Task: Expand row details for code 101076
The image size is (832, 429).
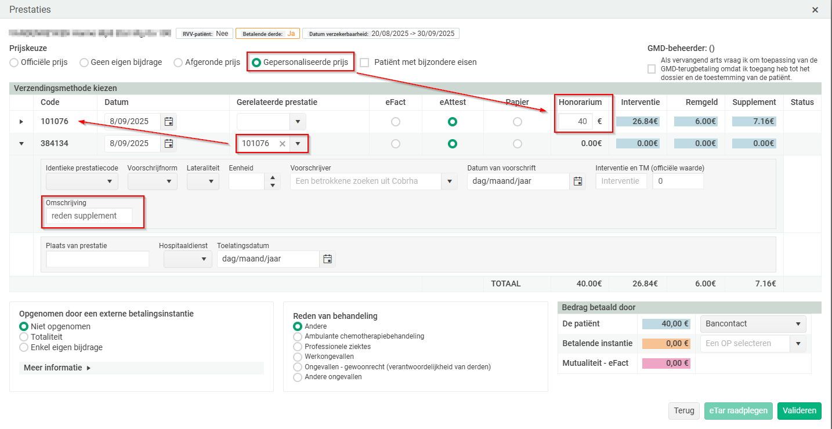Action: pos(21,122)
